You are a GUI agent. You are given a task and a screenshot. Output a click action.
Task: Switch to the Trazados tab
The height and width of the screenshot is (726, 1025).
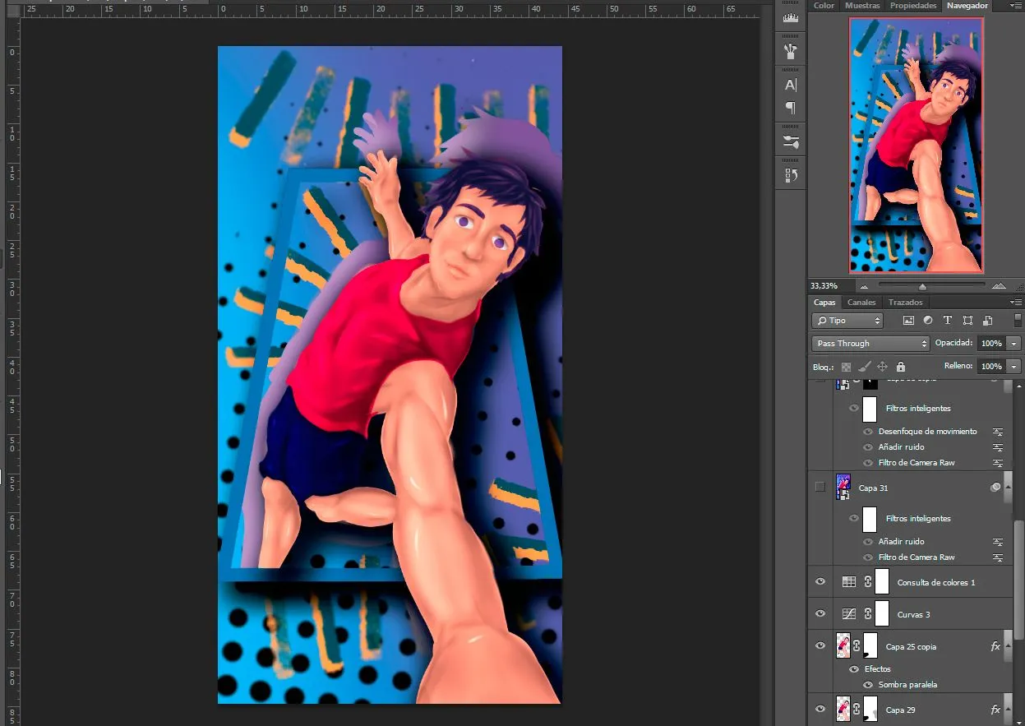[905, 303]
